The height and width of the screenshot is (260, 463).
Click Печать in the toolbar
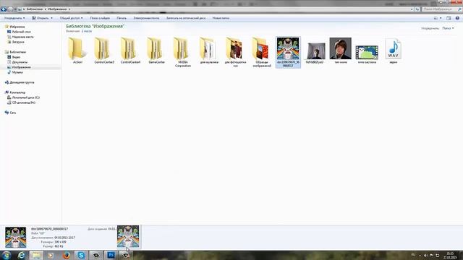tap(122, 18)
